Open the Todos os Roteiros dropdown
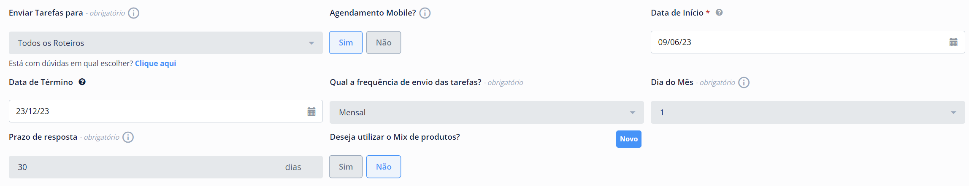The width and height of the screenshot is (969, 186). tap(165, 43)
